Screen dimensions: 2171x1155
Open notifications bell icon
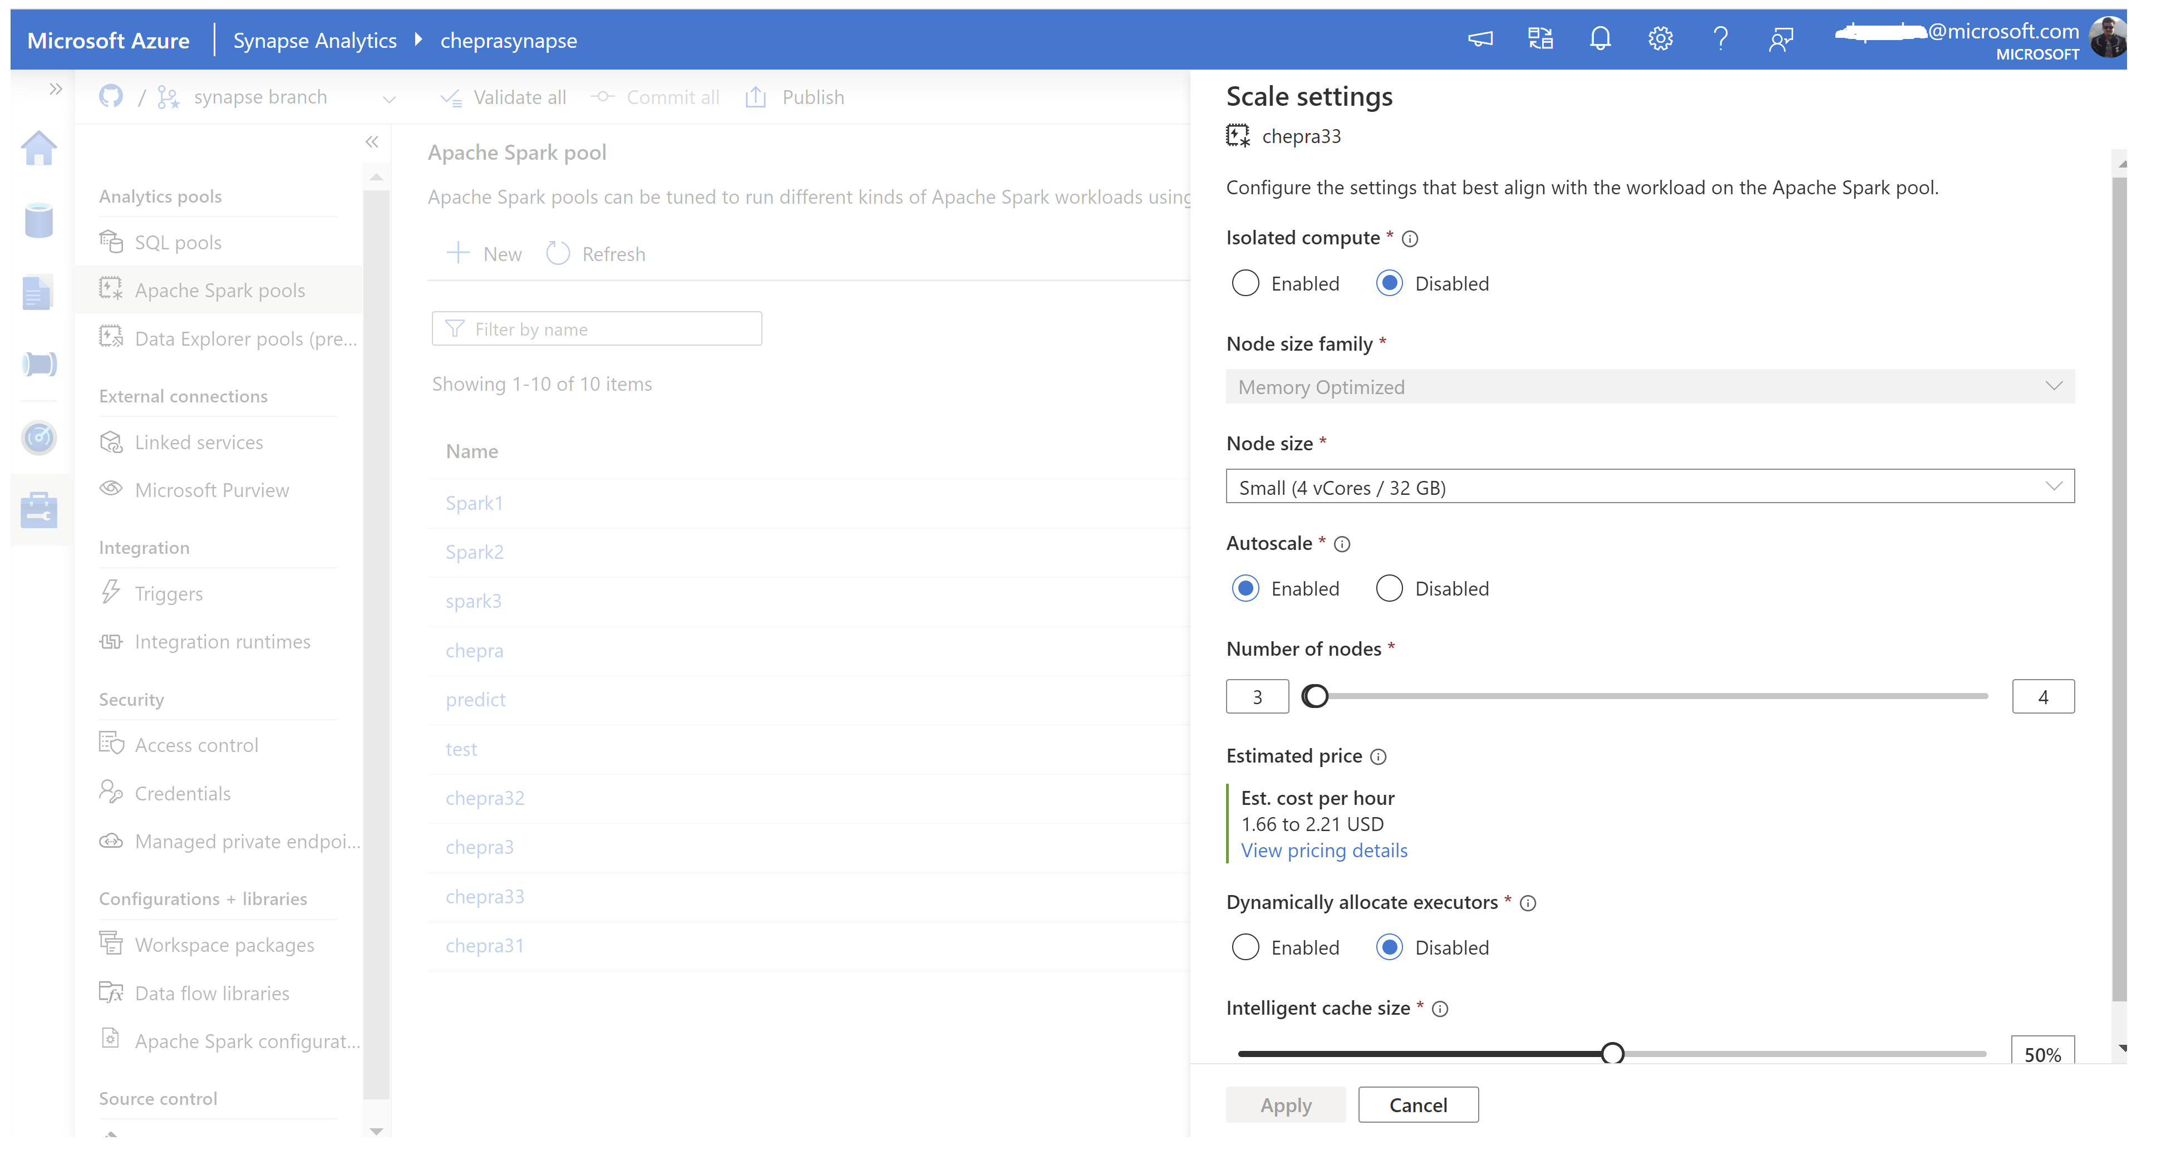[1601, 39]
